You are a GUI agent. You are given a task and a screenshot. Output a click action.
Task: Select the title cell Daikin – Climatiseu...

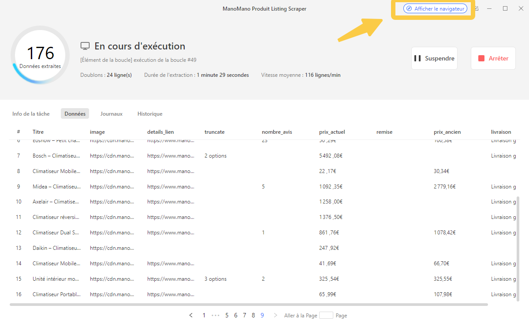click(x=56, y=248)
